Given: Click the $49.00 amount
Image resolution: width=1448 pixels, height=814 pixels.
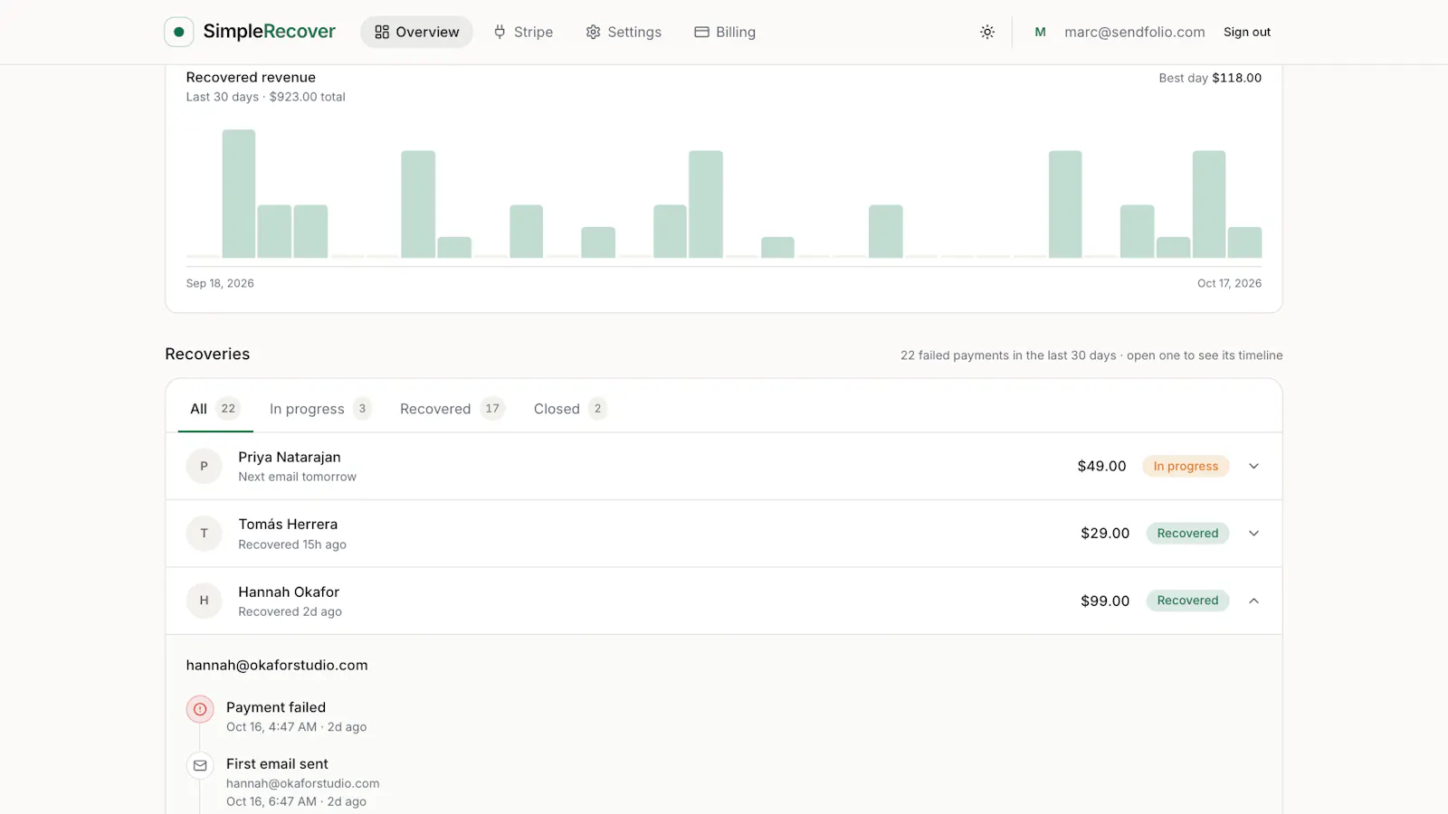Looking at the screenshot, I should tap(1101, 466).
